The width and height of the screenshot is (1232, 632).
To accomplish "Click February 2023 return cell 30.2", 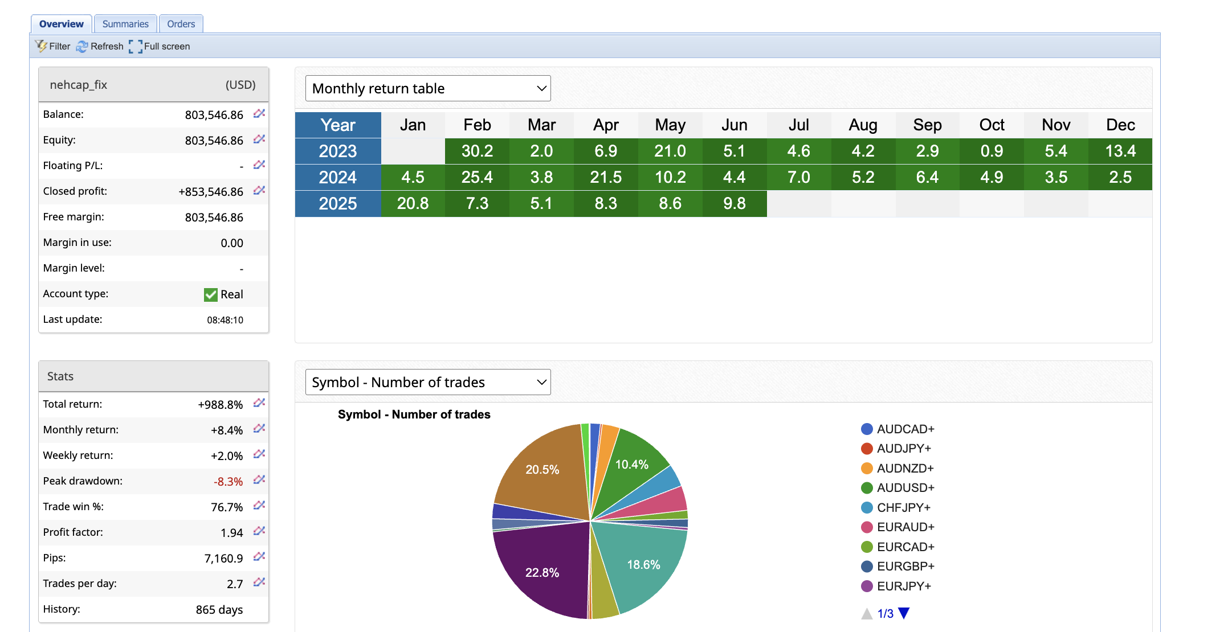I will point(477,151).
